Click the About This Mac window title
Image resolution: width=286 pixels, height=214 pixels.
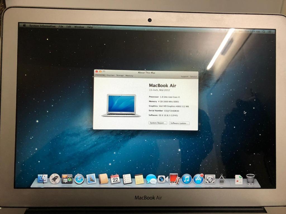146,73
